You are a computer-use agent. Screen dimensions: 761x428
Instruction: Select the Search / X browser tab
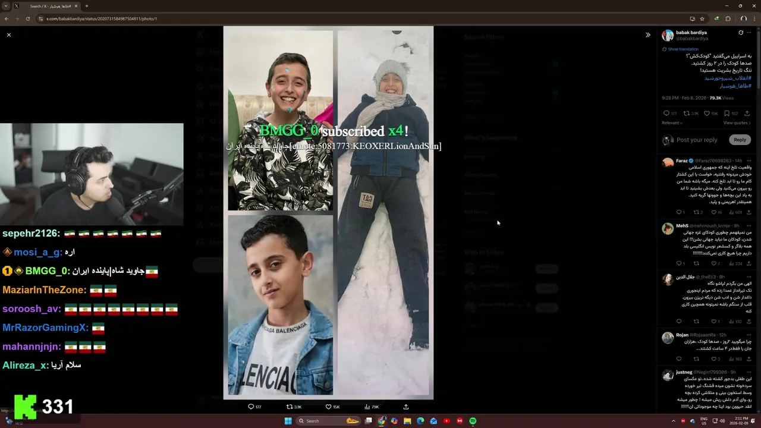pos(46,6)
